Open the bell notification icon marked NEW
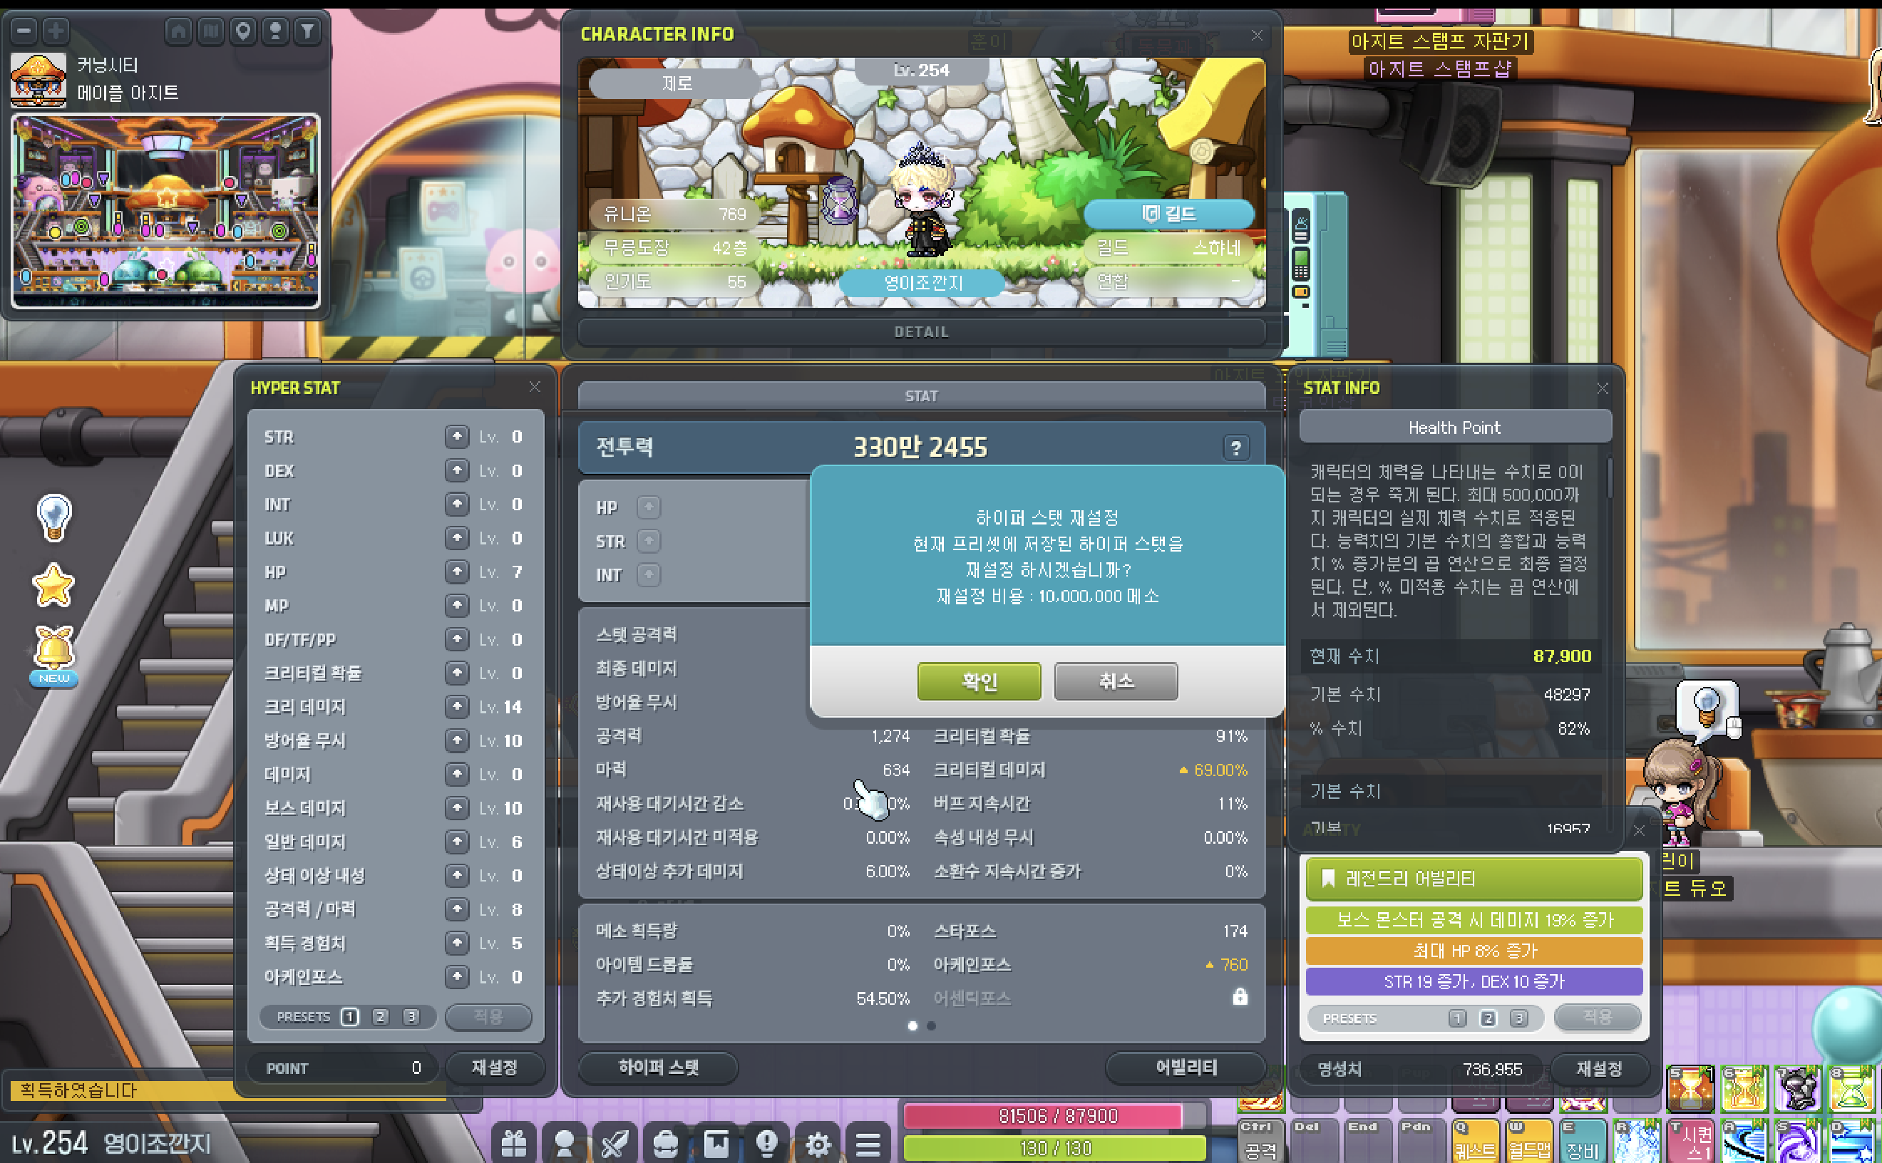The width and height of the screenshot is (1882, 1163). pyautogui.click(x=54, y=656)
